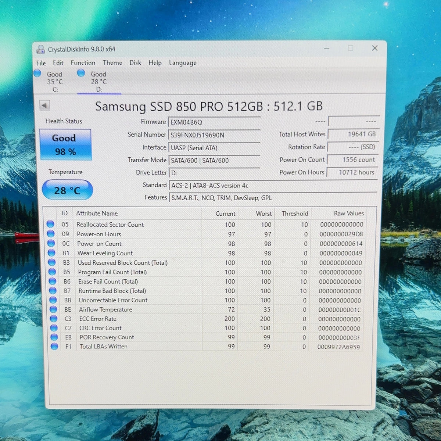Click the Worst column header
This screenshot has width=441, height=441.
point(264,214)
